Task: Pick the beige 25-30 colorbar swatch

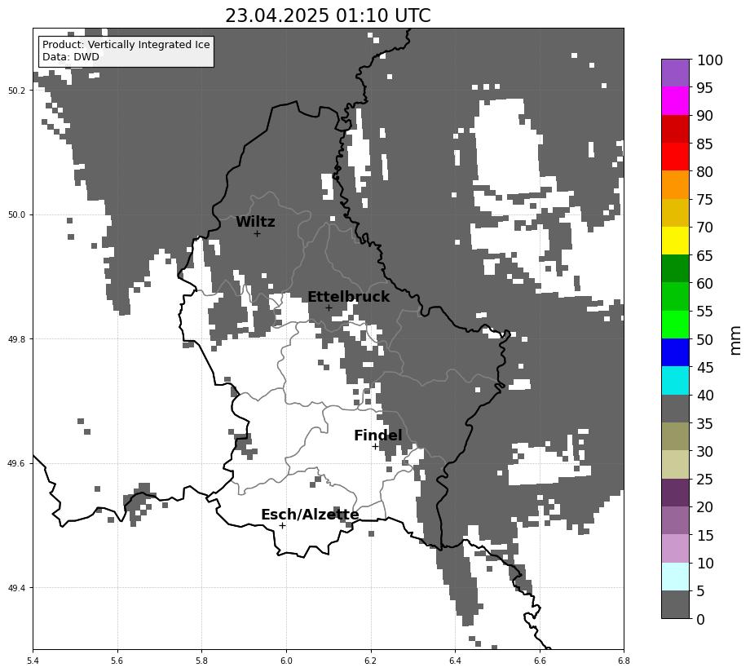Action: coord(675,464)
